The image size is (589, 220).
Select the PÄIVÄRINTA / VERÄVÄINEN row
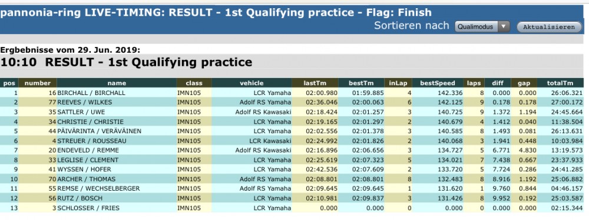point(294,131)
